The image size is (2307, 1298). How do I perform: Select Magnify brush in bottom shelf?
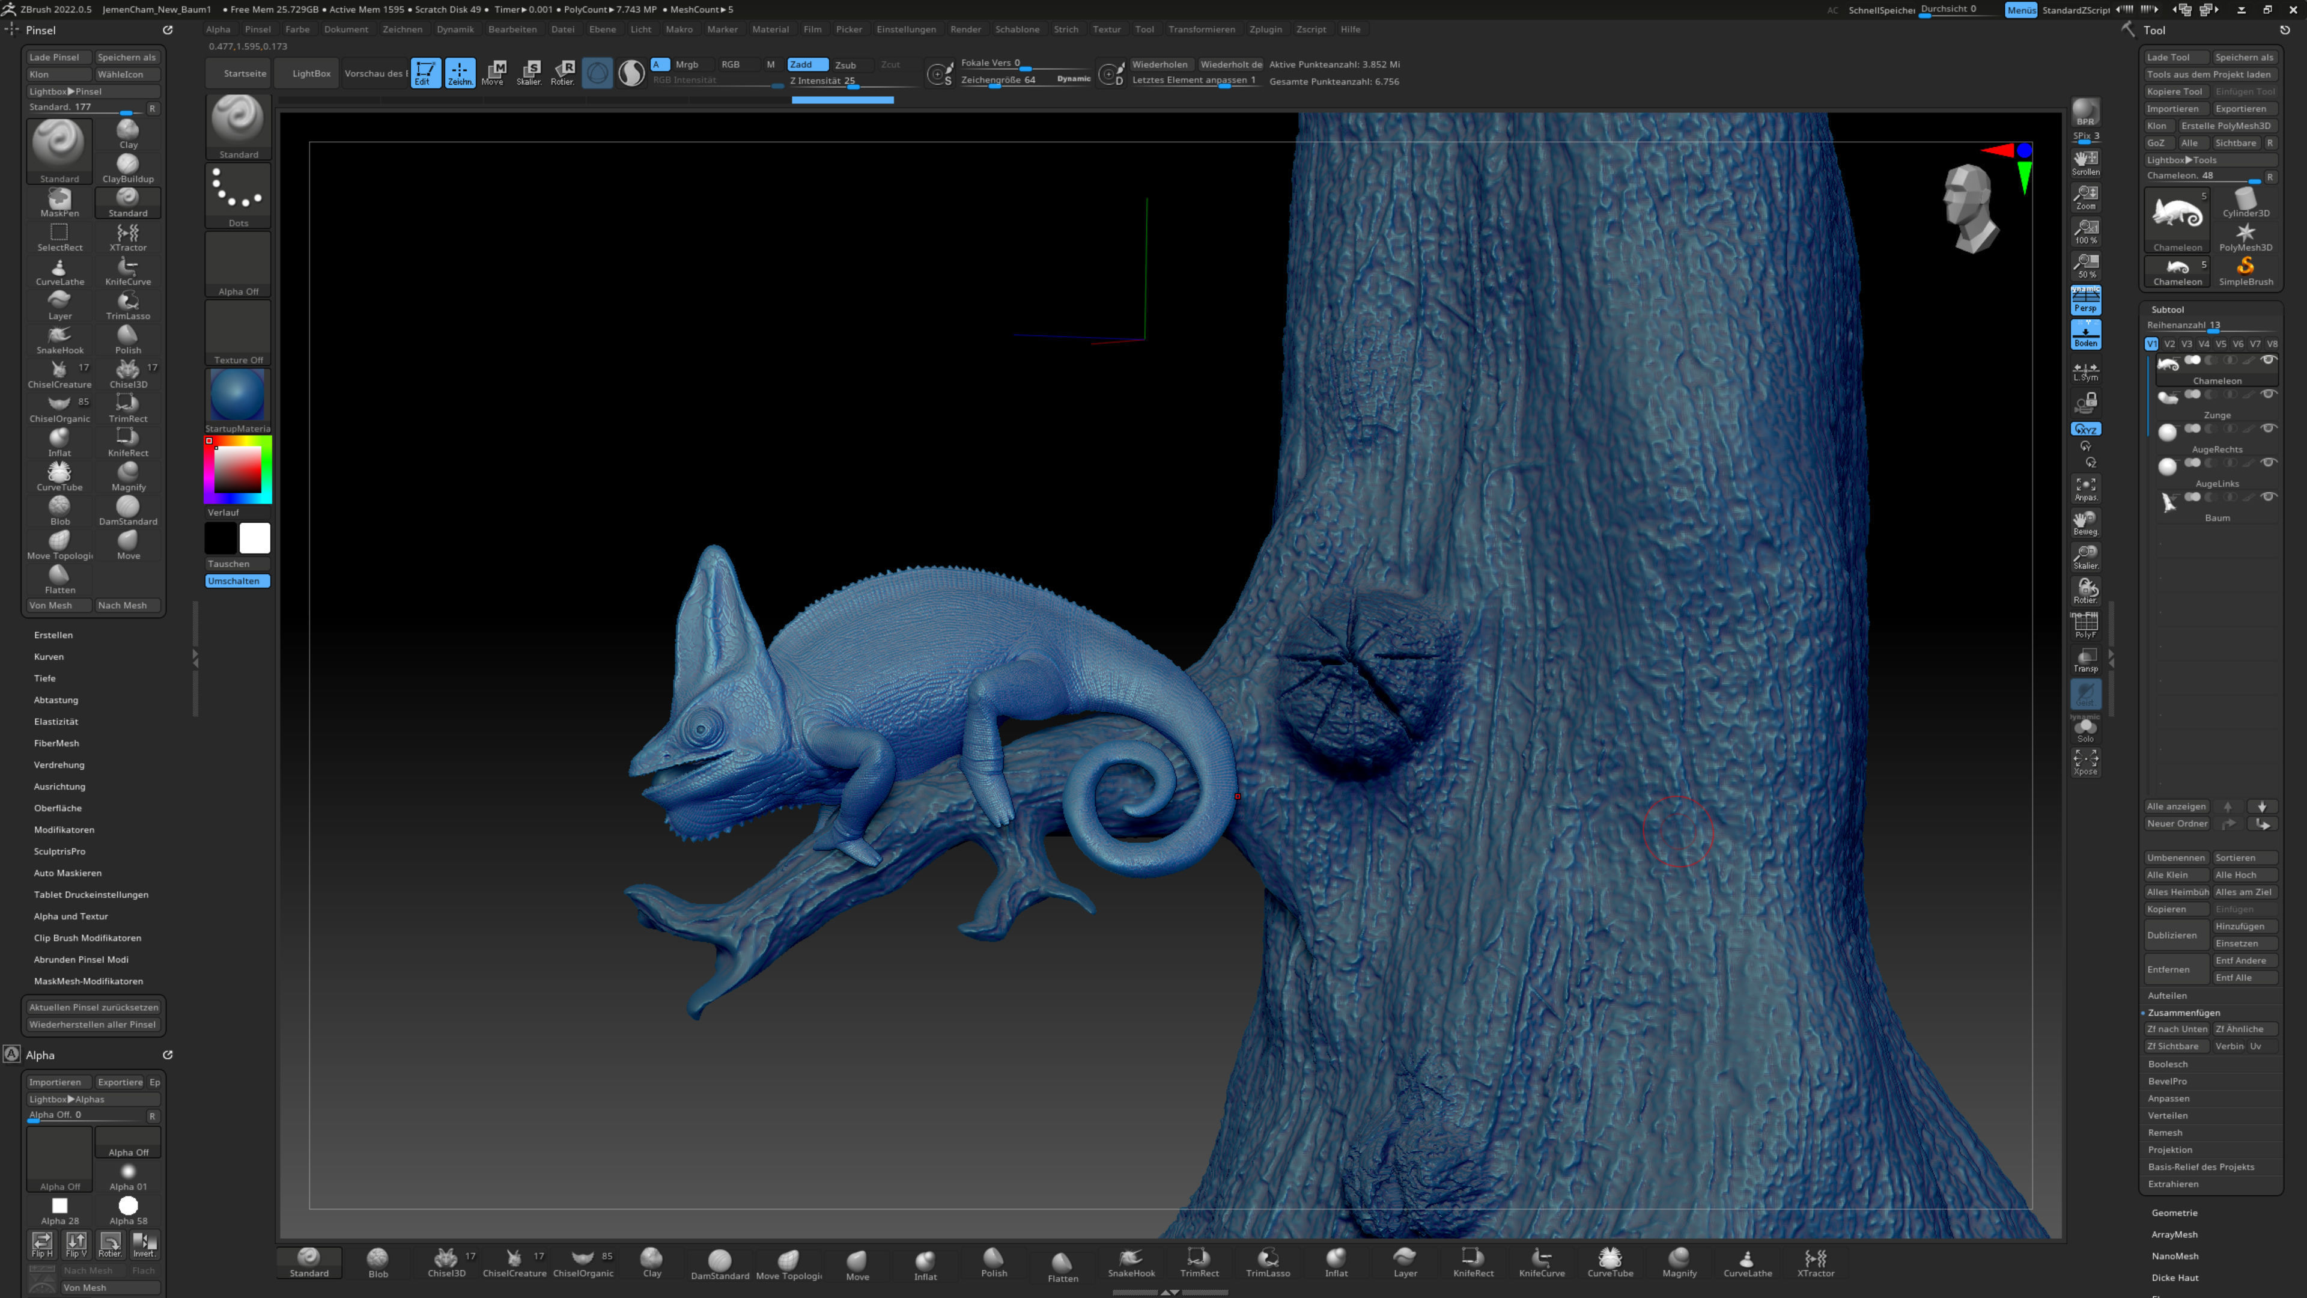(x=1679, y=1263)
